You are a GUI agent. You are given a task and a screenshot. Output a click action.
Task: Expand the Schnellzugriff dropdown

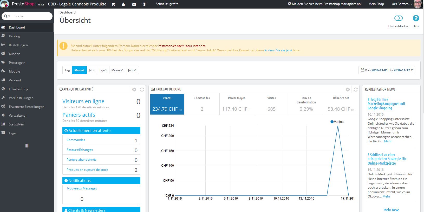pos(167,4)
